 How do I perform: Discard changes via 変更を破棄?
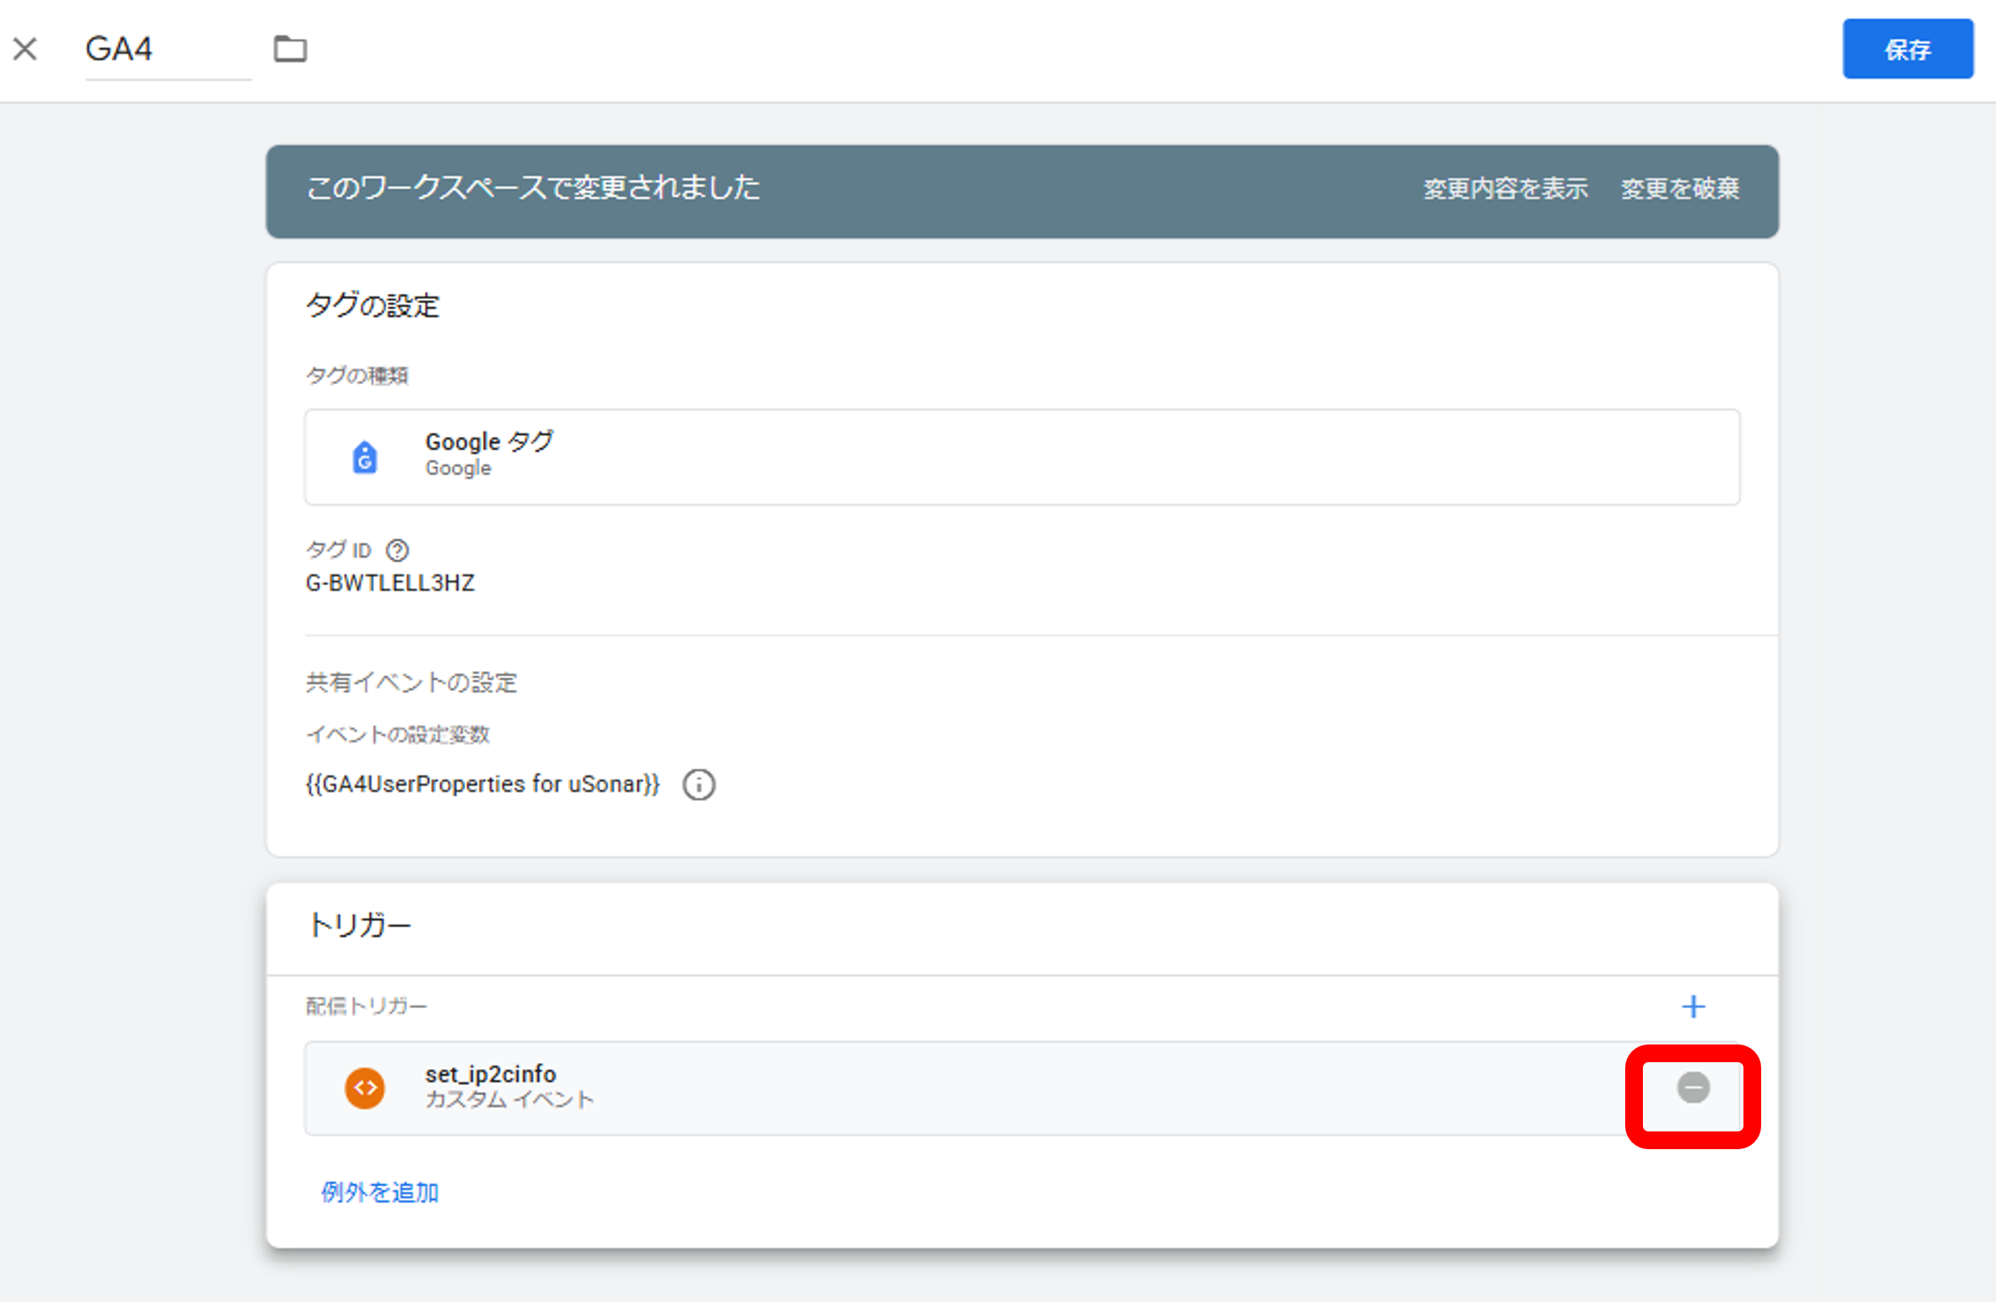(1679, 188)
